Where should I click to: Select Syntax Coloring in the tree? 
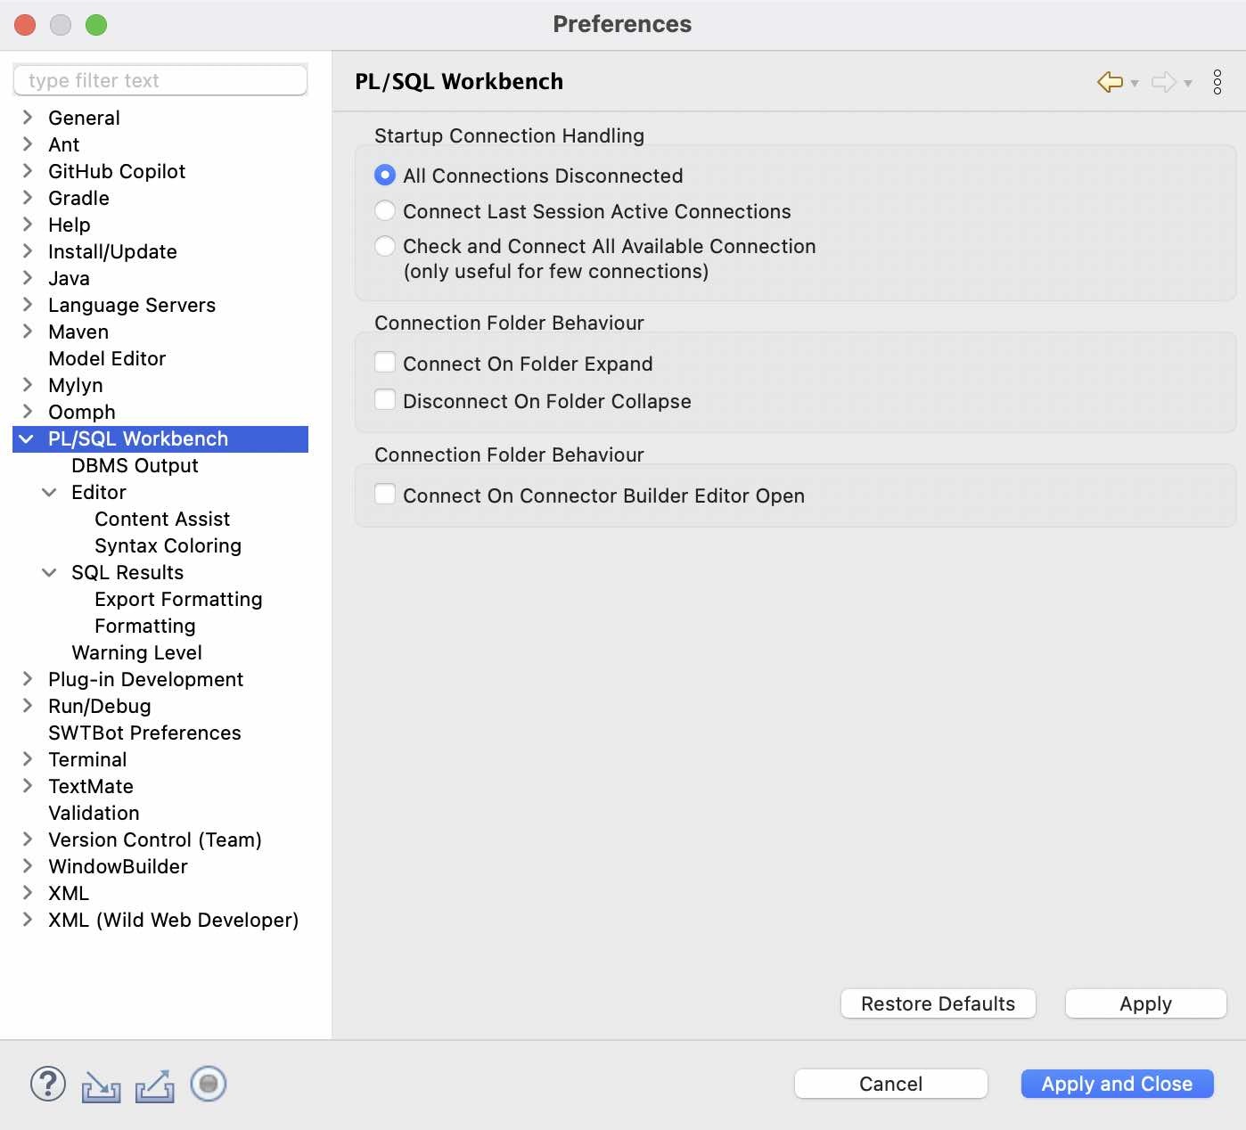[x=168, y=545]
